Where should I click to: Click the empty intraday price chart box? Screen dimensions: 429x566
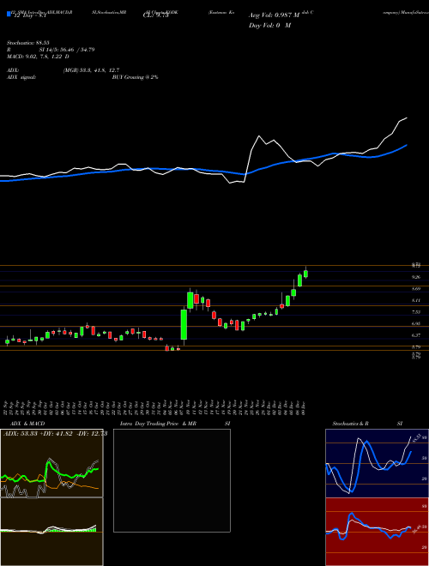click(172, 480)
